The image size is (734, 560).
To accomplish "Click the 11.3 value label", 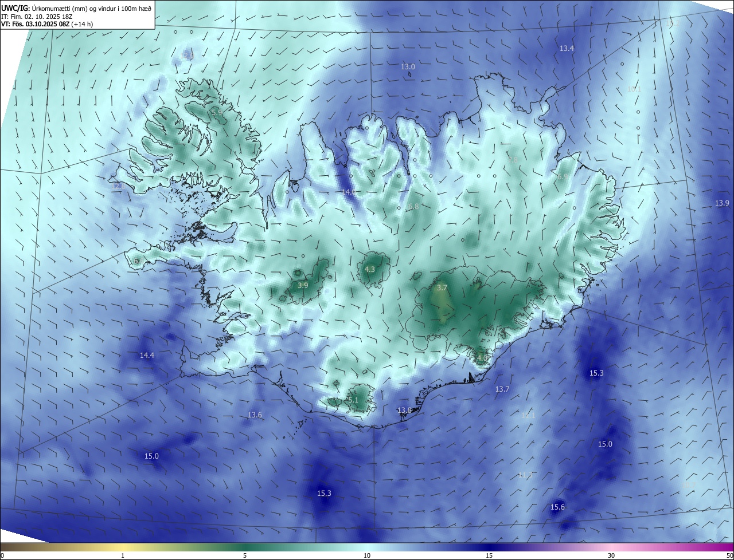I will pos(525,475).
